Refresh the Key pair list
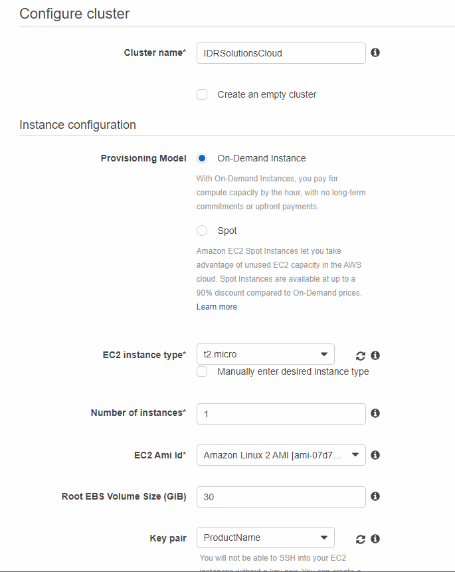The width and height of the screenshot is (455, 572). 360,538
